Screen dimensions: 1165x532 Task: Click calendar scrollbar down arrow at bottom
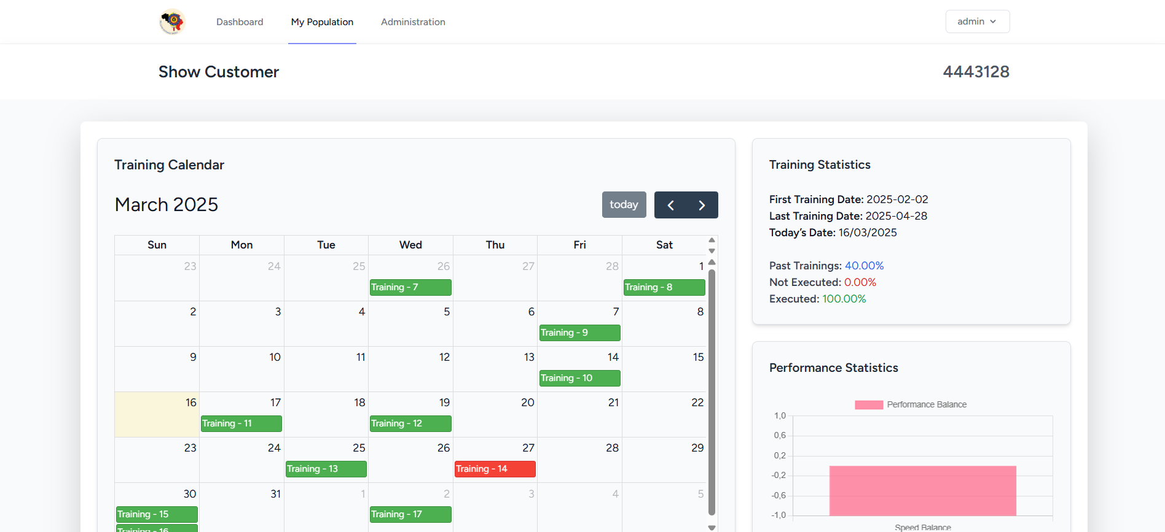coord(712,527)
